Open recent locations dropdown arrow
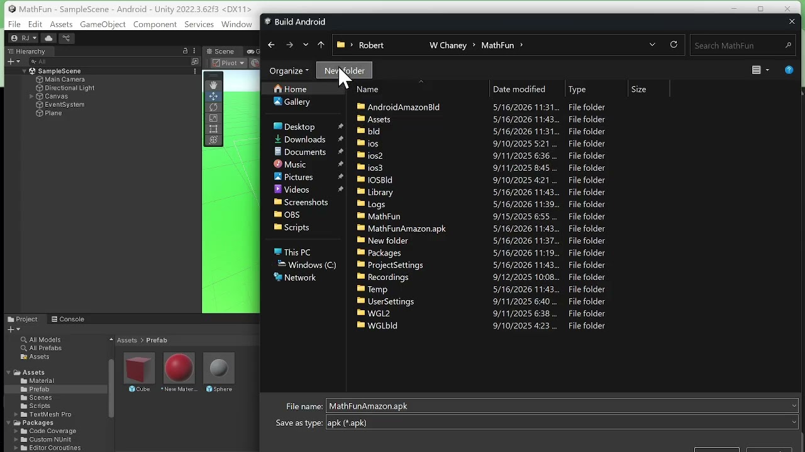The image size is (805, 452). [x=306, y=45]
